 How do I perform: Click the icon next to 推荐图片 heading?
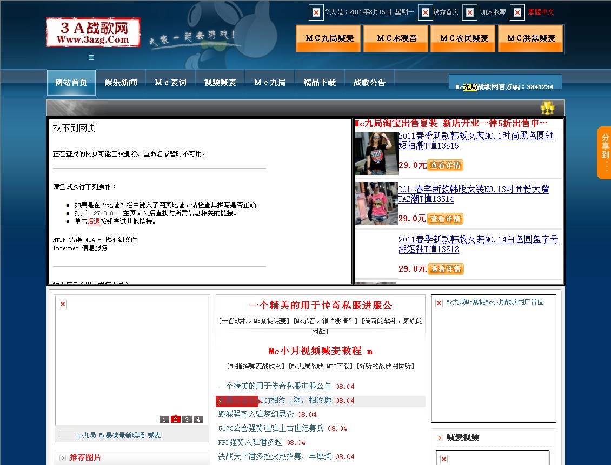coord(63,457)
